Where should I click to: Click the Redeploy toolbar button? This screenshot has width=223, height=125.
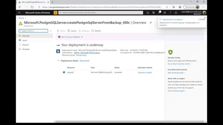tap(84, 31)
